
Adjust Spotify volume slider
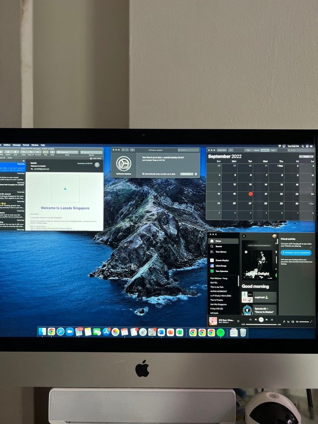[304, 322]
